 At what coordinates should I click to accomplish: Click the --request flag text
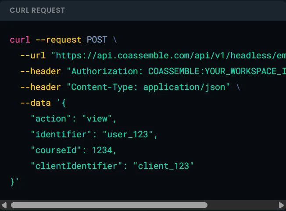tap(58, 40)
